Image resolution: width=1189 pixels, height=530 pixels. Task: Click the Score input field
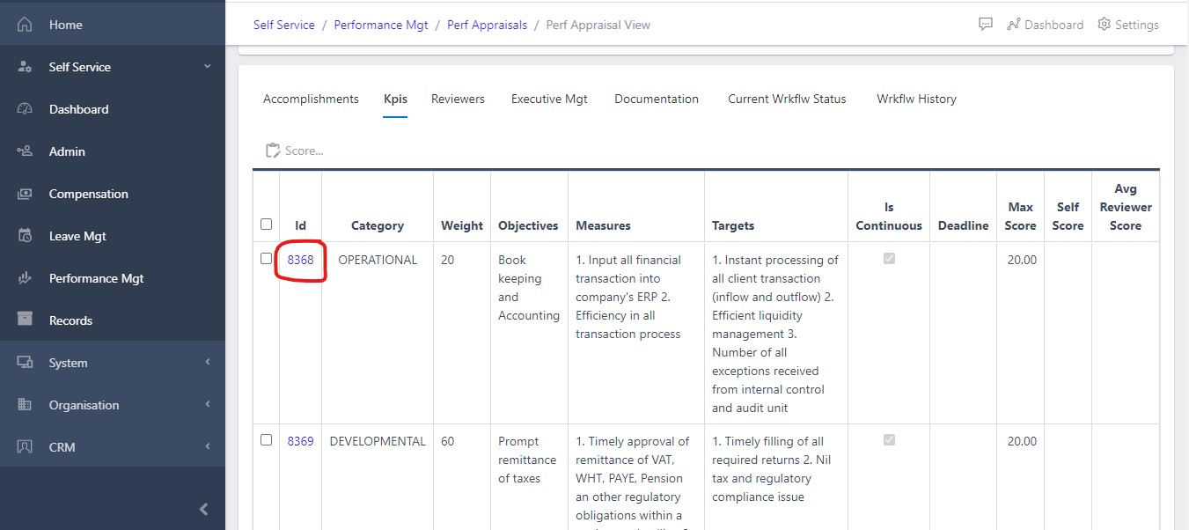304,150
